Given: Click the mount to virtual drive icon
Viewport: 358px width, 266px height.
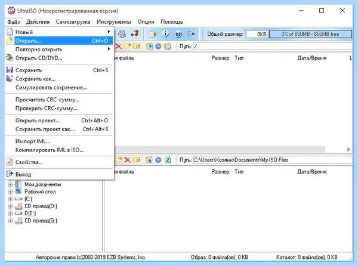Looking at the screenshot, I should click(122, 34).
